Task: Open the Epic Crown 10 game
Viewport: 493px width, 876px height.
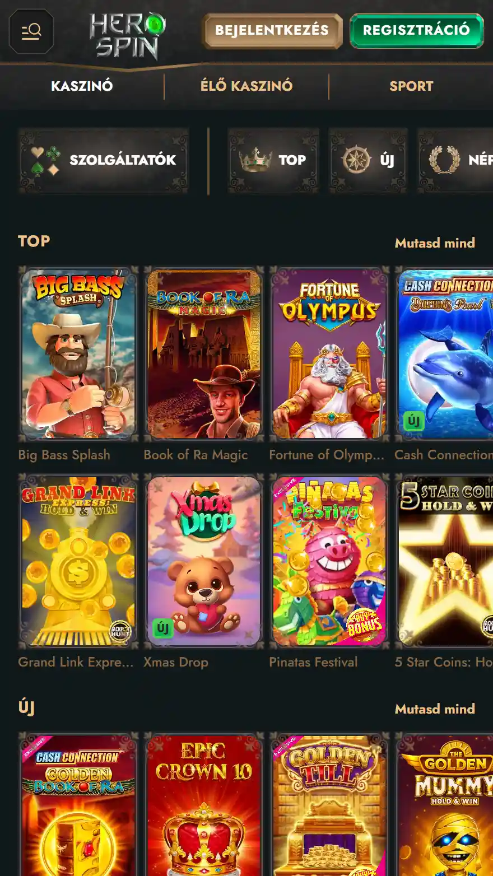Action: click(x=204, y=804)
